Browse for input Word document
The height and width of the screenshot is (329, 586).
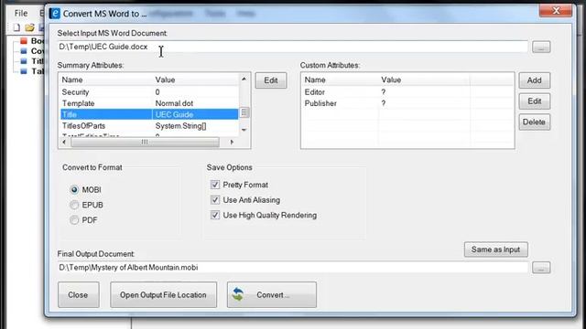(541, 47)
